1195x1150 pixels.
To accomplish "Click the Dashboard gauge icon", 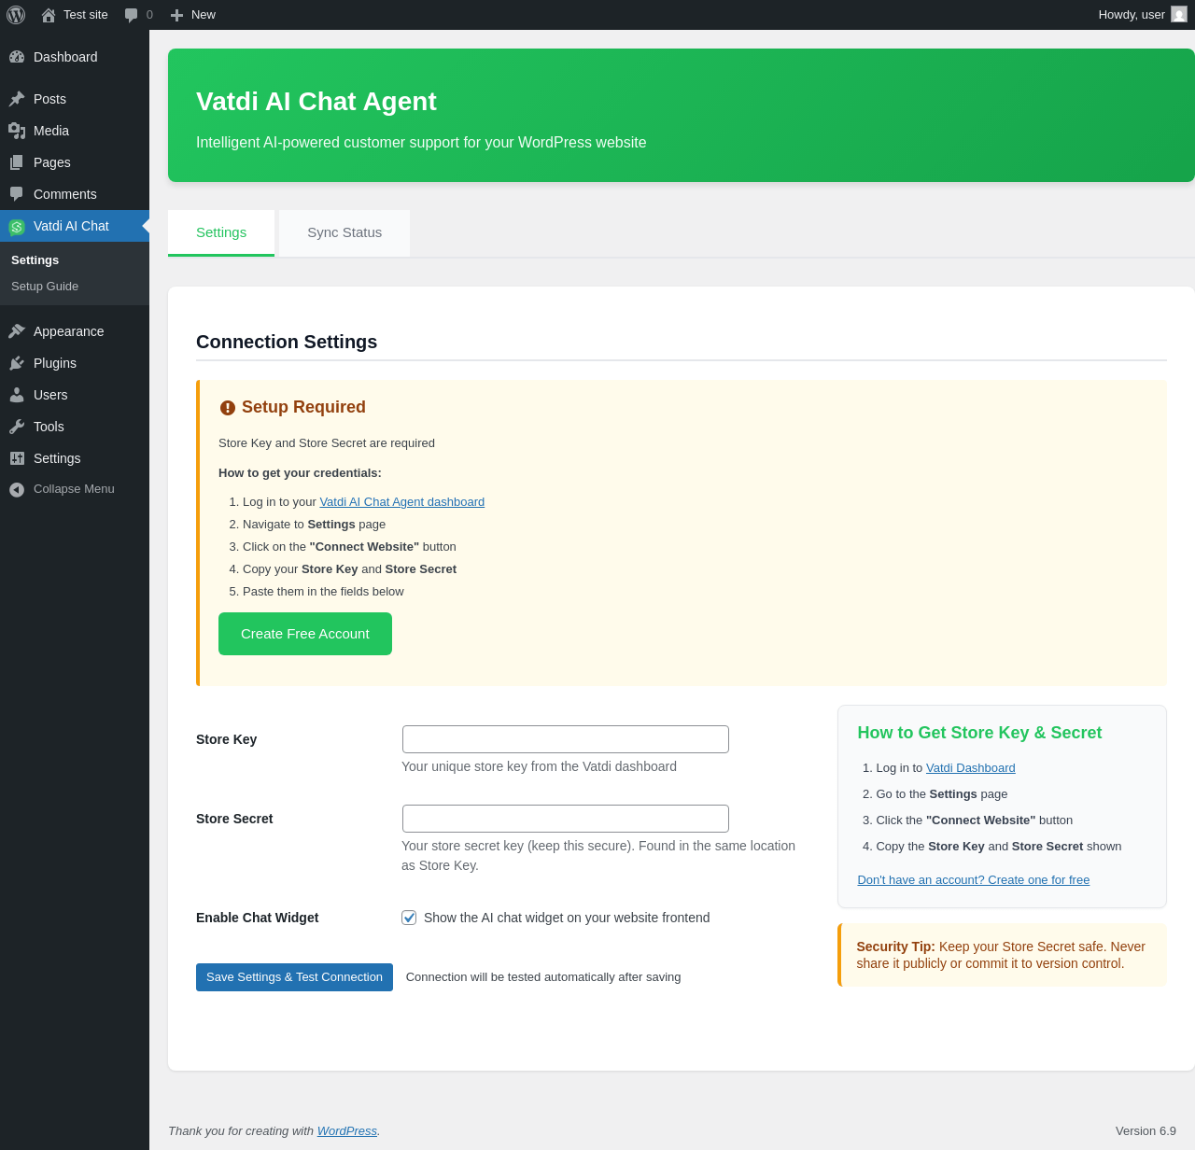I will pyautogui.click(x=17, y=57).
